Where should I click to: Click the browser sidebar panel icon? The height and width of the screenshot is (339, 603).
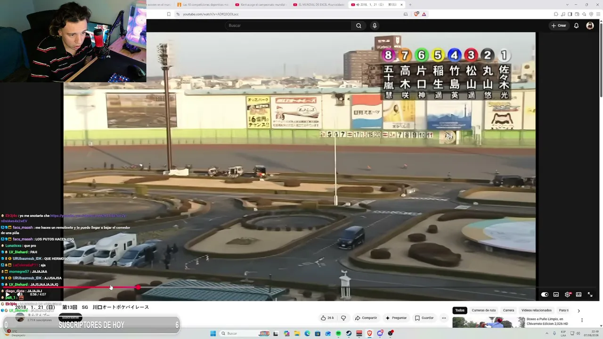(x=570, y=14)
